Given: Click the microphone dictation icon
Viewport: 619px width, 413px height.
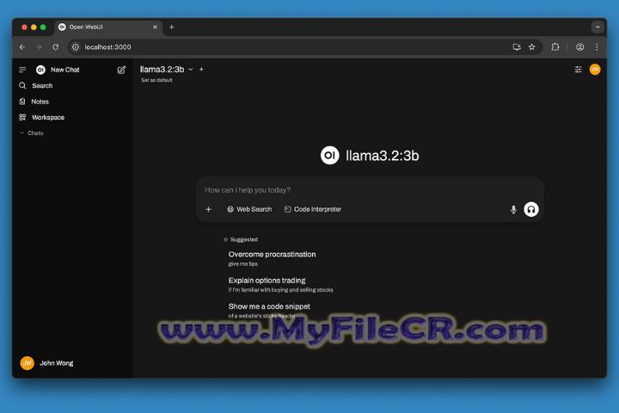Looking at the screenshot, I should 513,209.
